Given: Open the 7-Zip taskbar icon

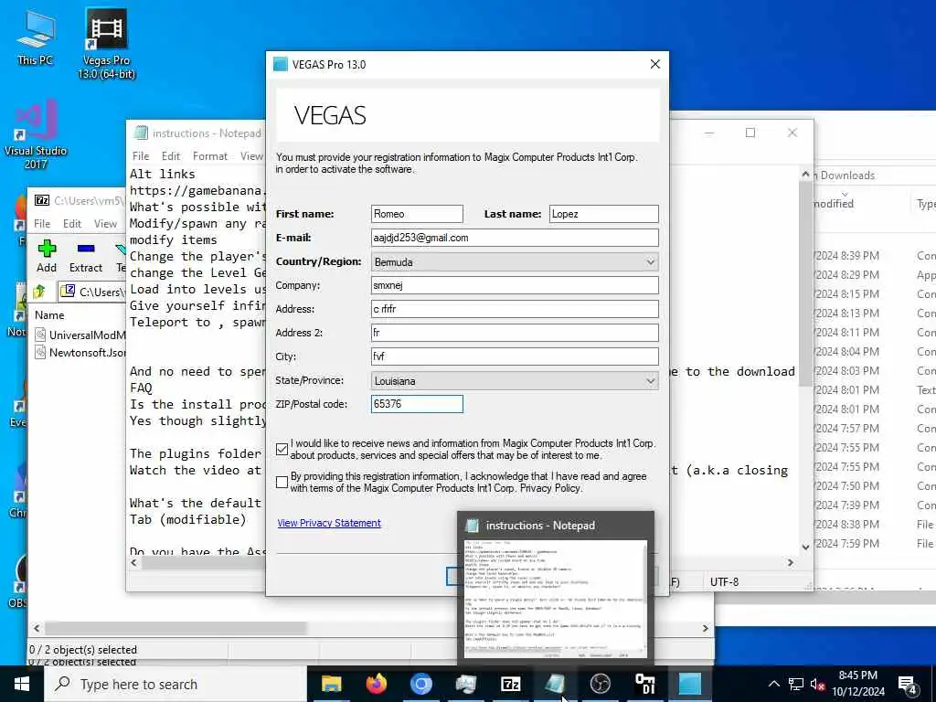Looking at the screenshot, I should 510,684.
